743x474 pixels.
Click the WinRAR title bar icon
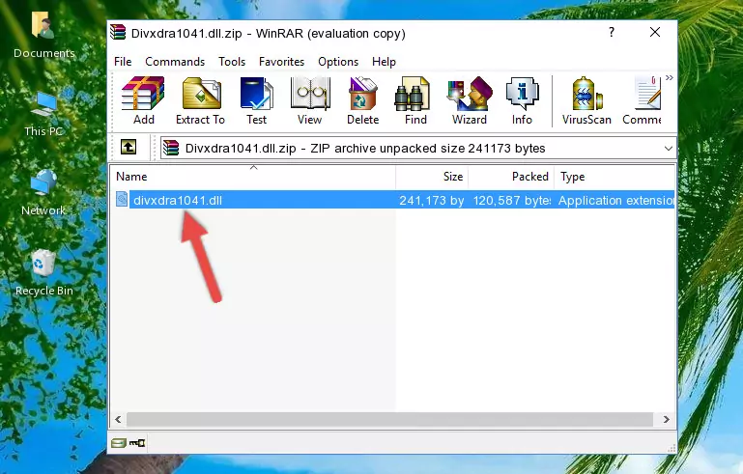[118, 32]
